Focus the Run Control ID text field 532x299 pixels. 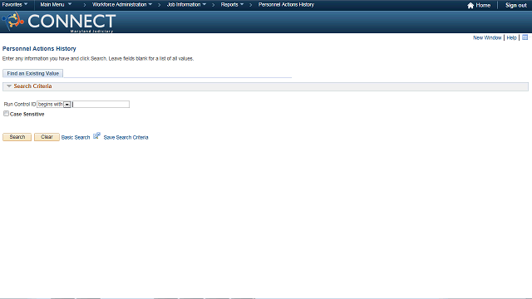pos(101,105)
